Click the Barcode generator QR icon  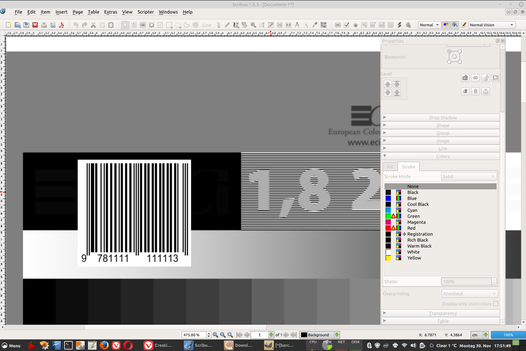[324, 25]
